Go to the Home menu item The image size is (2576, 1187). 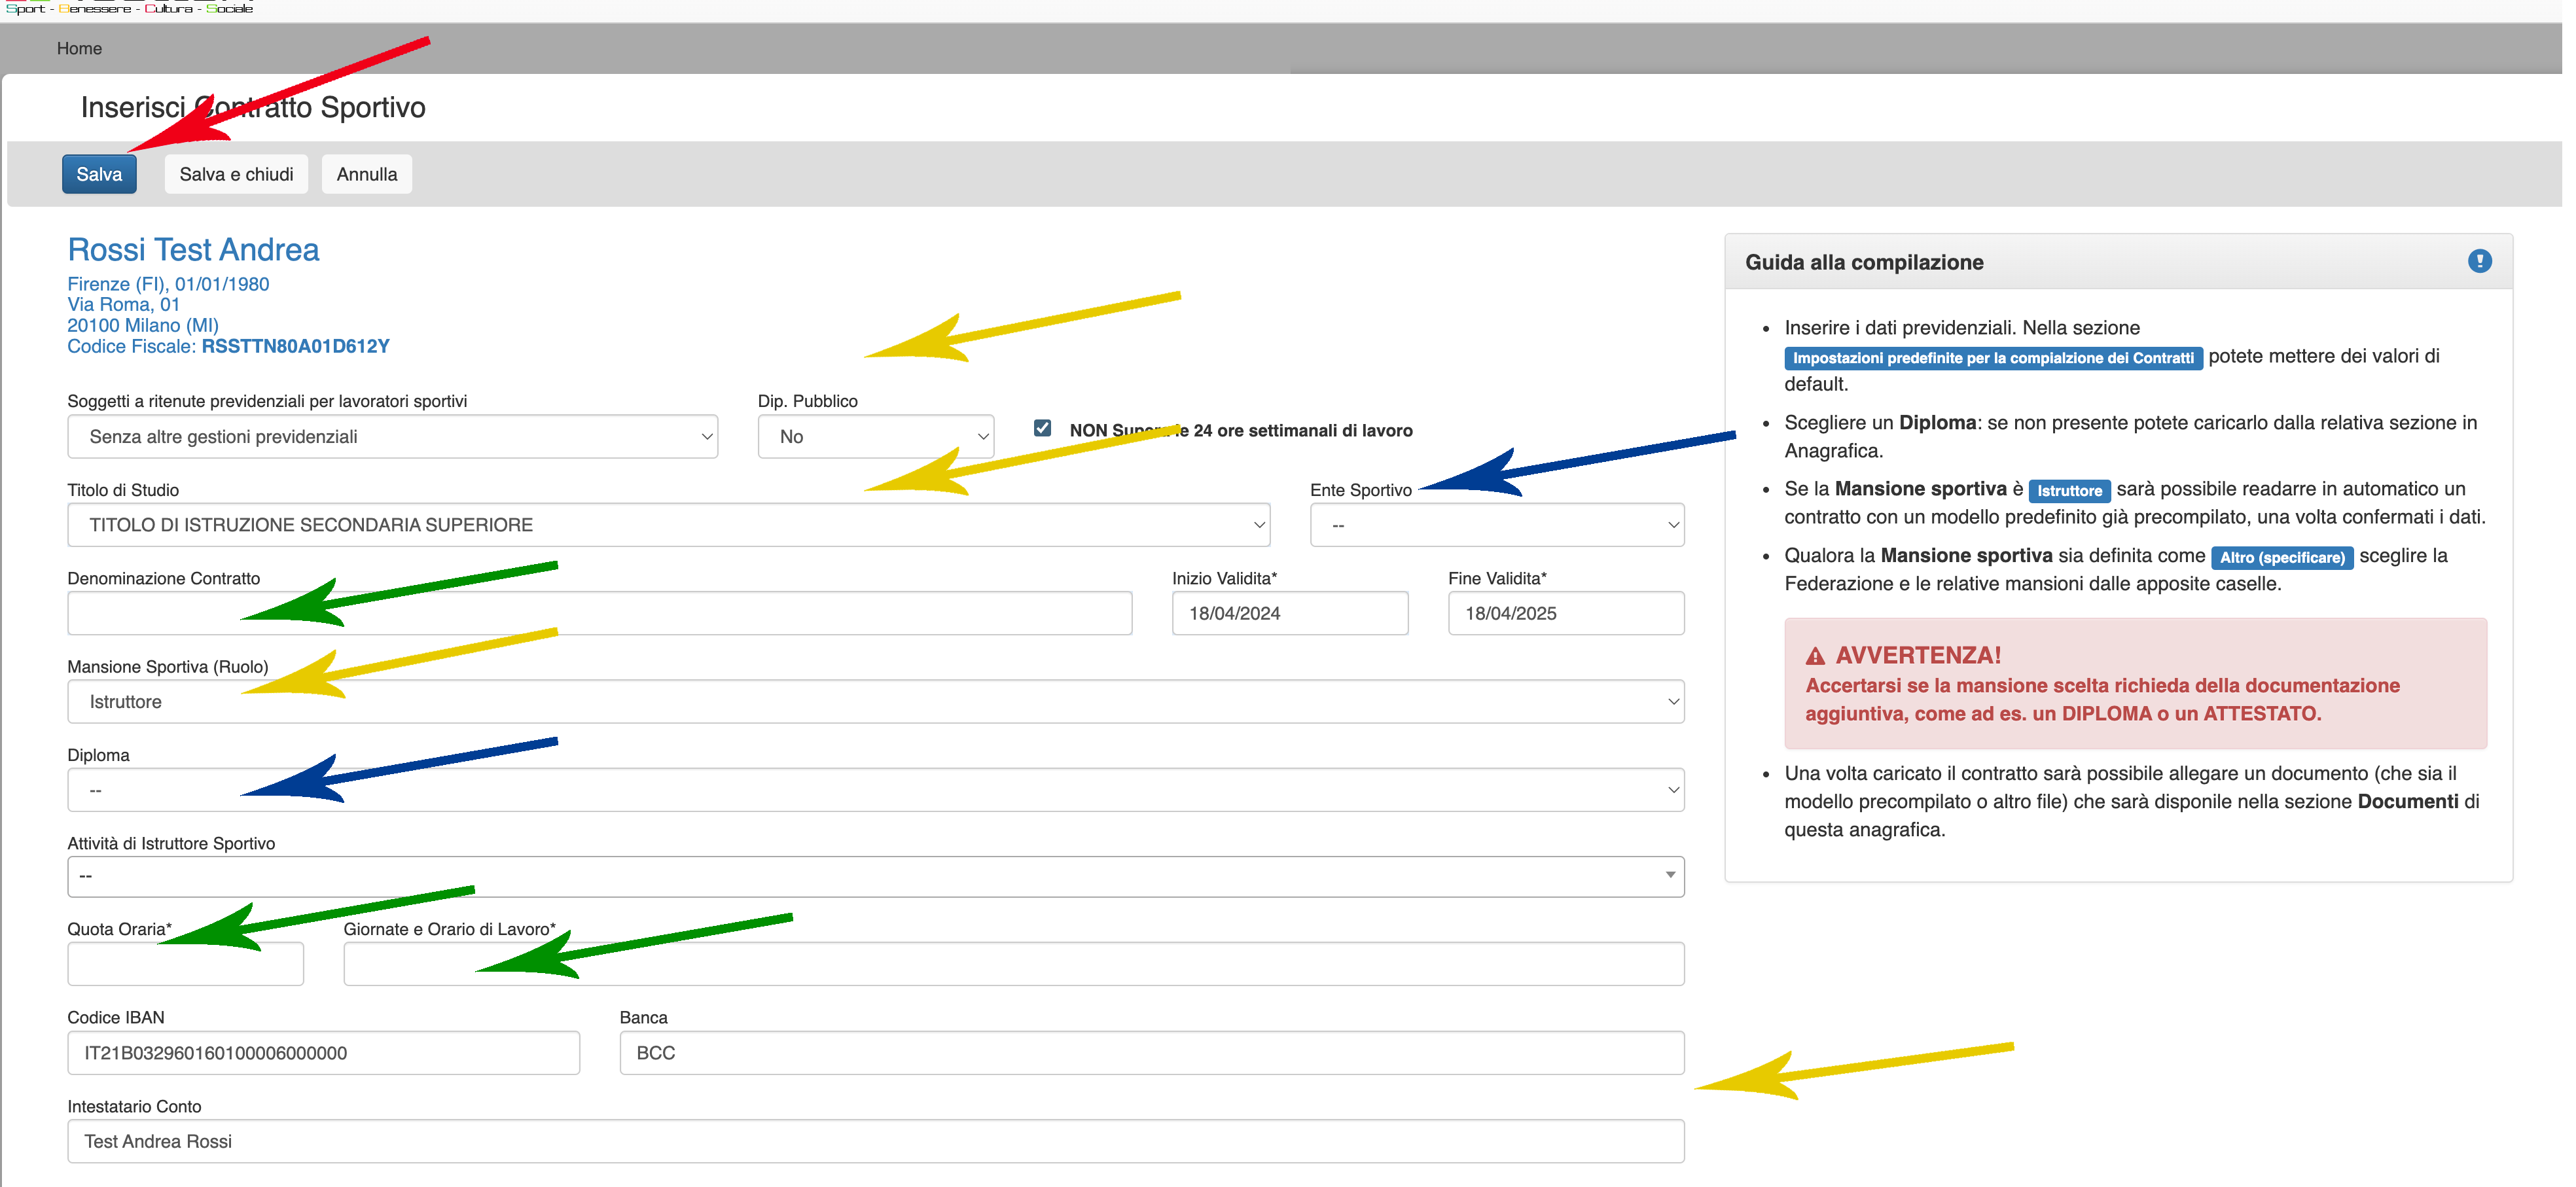79,48
